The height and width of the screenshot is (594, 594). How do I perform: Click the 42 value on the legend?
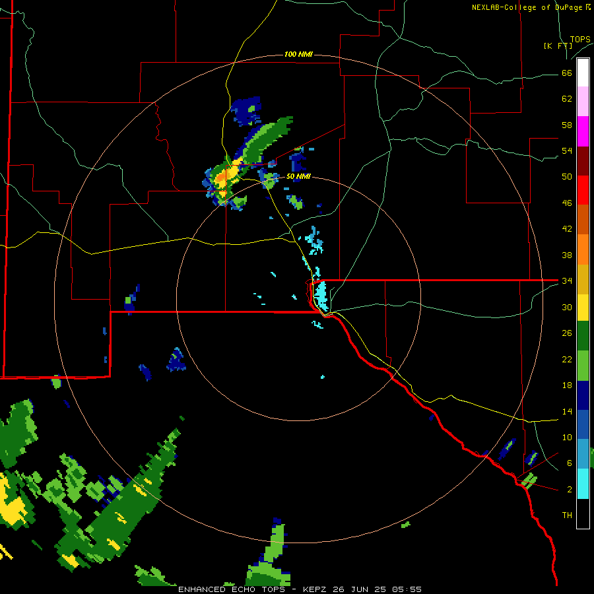(567, 228)
